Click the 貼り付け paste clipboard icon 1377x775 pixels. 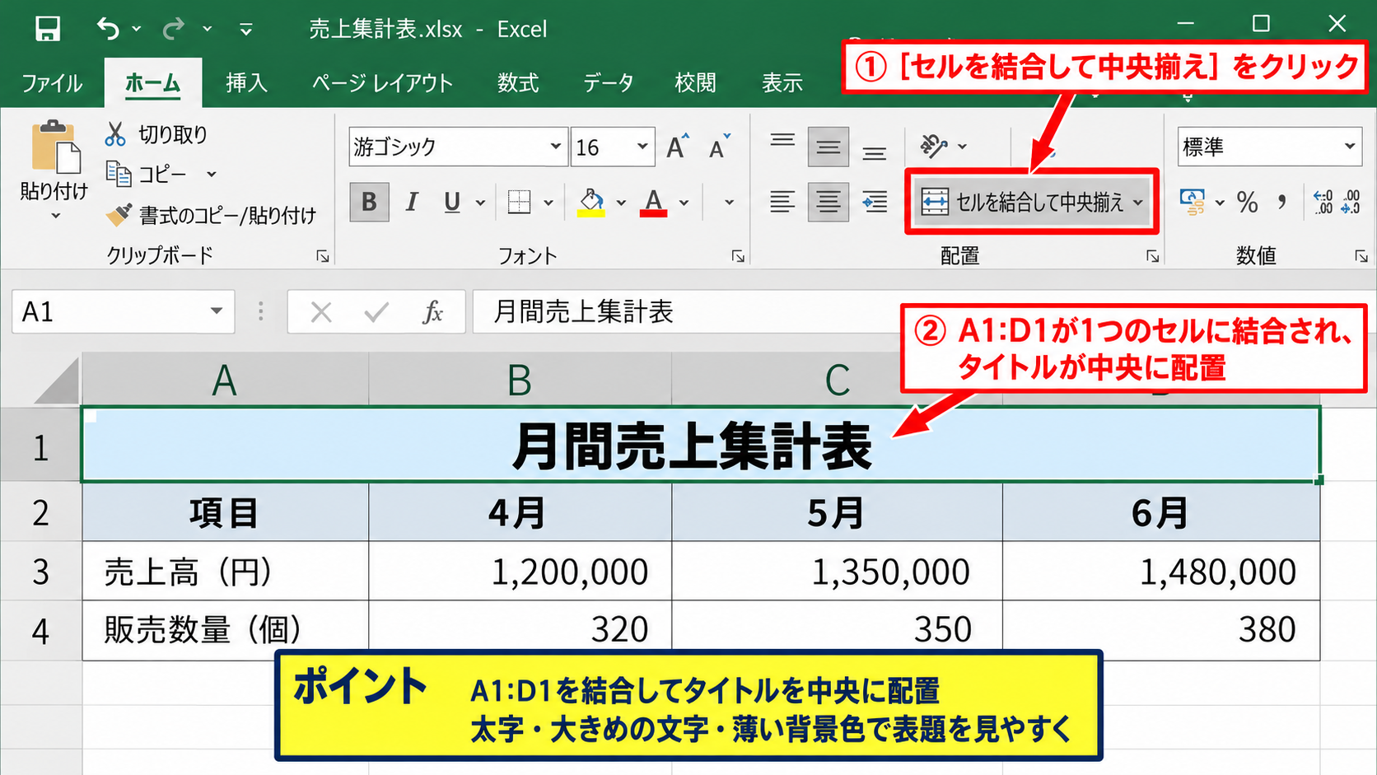pyautogui.click(x=54, y=147)
